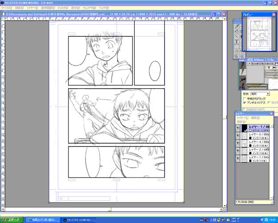Hide layer 7 with its visibility icon
Image resolution: width=278 pixels, height=223 pixels.
pyautogui.click(x=238, y=128)
